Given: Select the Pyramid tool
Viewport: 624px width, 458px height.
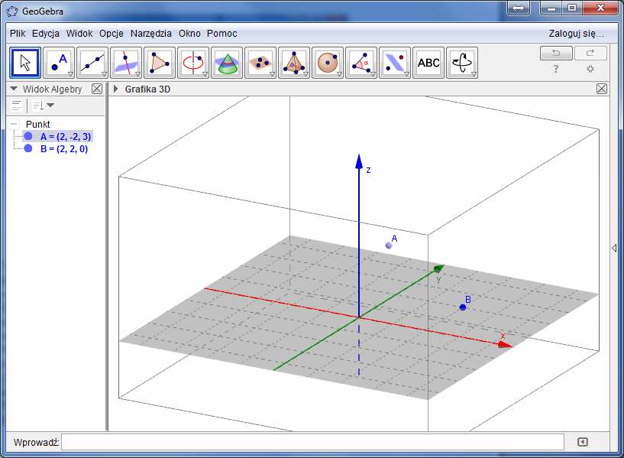Looking at the screenshot, I should (294, 63).
